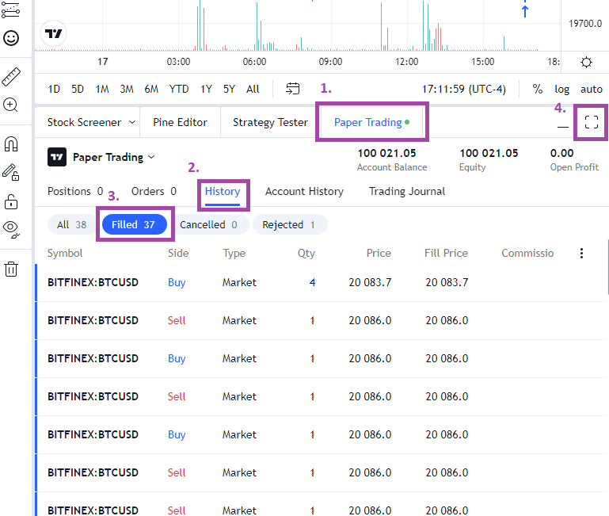Screen dimensions: 609x516
Task: Toggle lock all drawings icon
Action: coord(11,202)
